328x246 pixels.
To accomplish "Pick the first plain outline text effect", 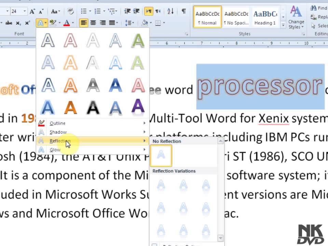I will (x=48, y=40).
